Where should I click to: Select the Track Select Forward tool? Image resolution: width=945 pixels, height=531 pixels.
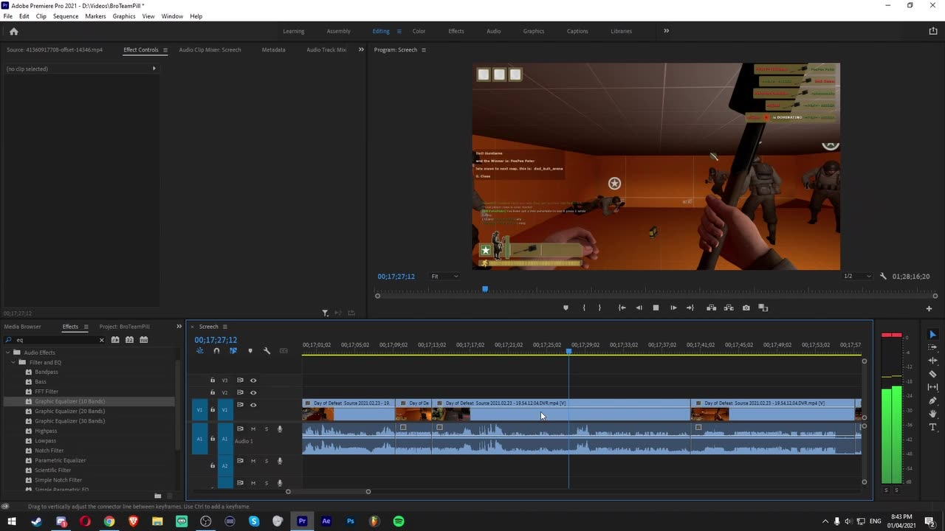[932, 347]
